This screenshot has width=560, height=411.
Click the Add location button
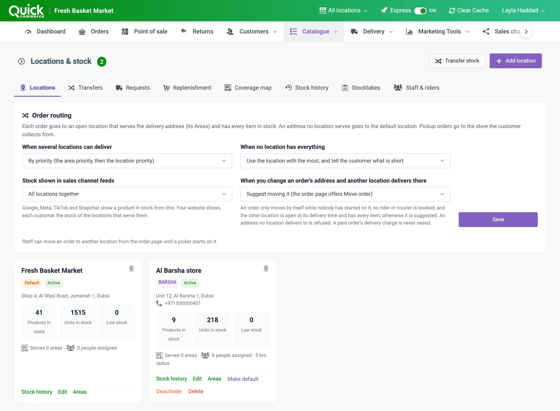(x=516, y=61)
